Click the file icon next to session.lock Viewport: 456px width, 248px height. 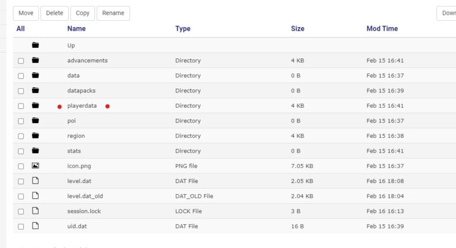35,211
